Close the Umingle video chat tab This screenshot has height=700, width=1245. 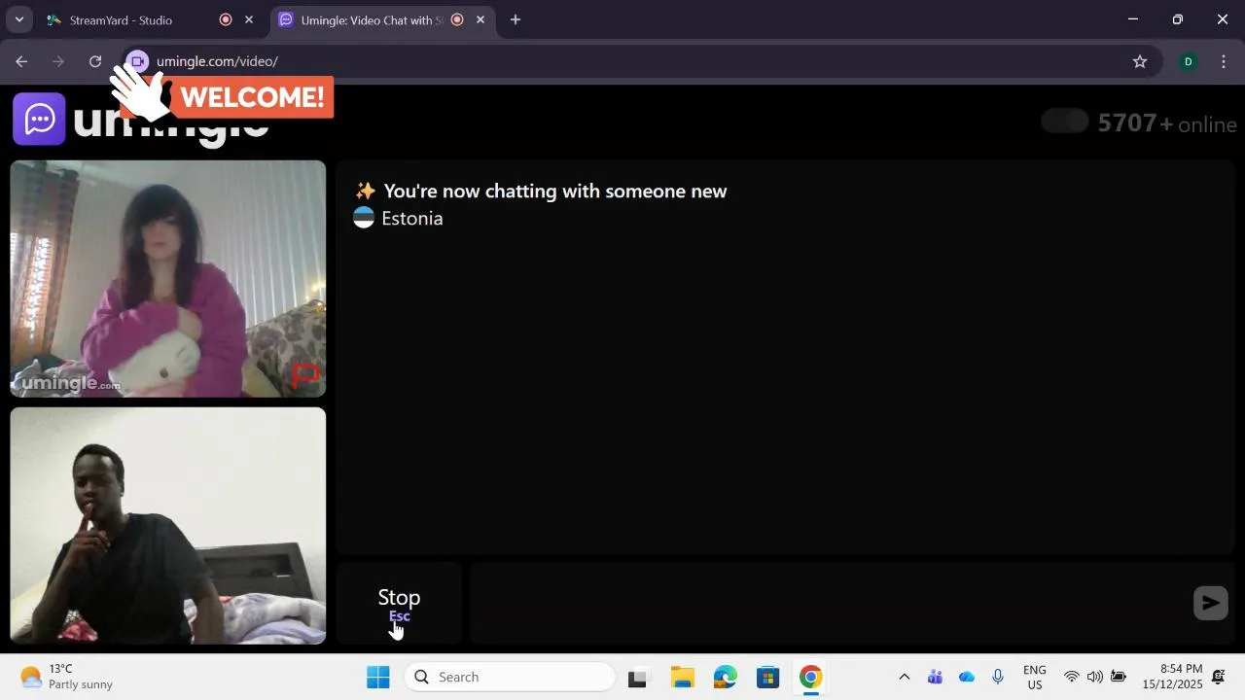[x=480, y=19]
